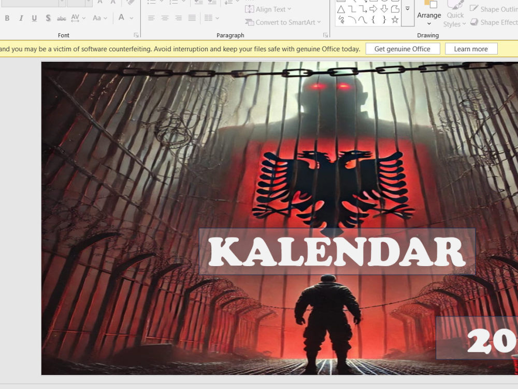518x389 pixels.
Task: Click the Learn more button
Action: [x=471, y=49]
